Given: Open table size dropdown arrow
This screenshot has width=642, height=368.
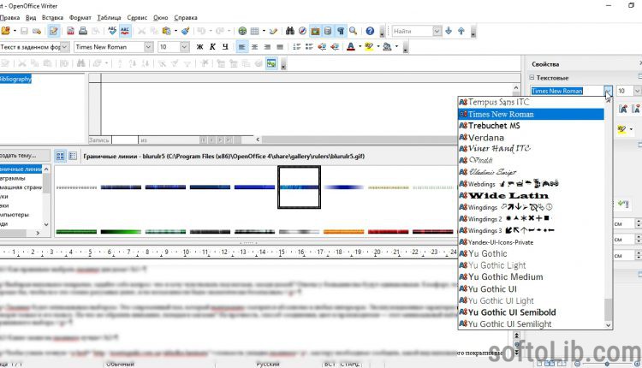Looking at the screenshot, I should tap(264, 31).
